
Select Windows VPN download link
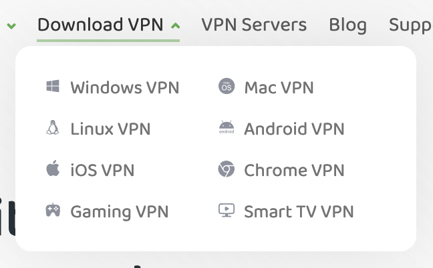click(125, 87)
